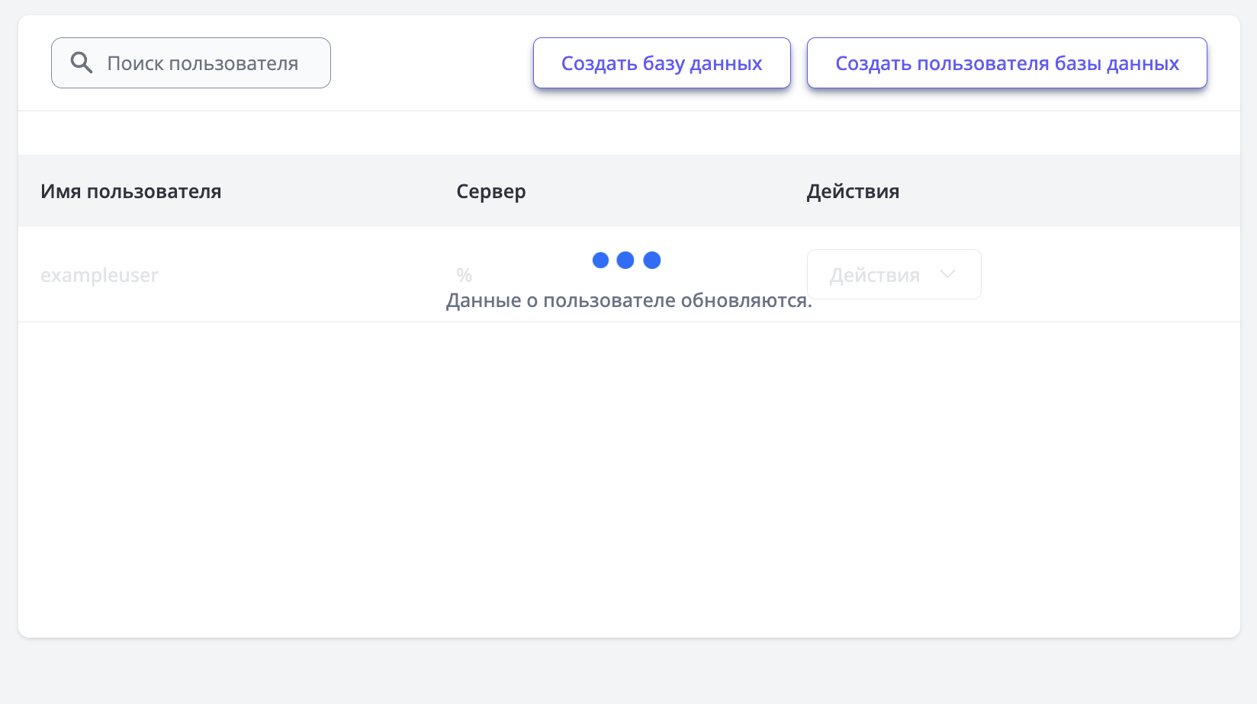Click the '%' server value cell

(464, 275)
